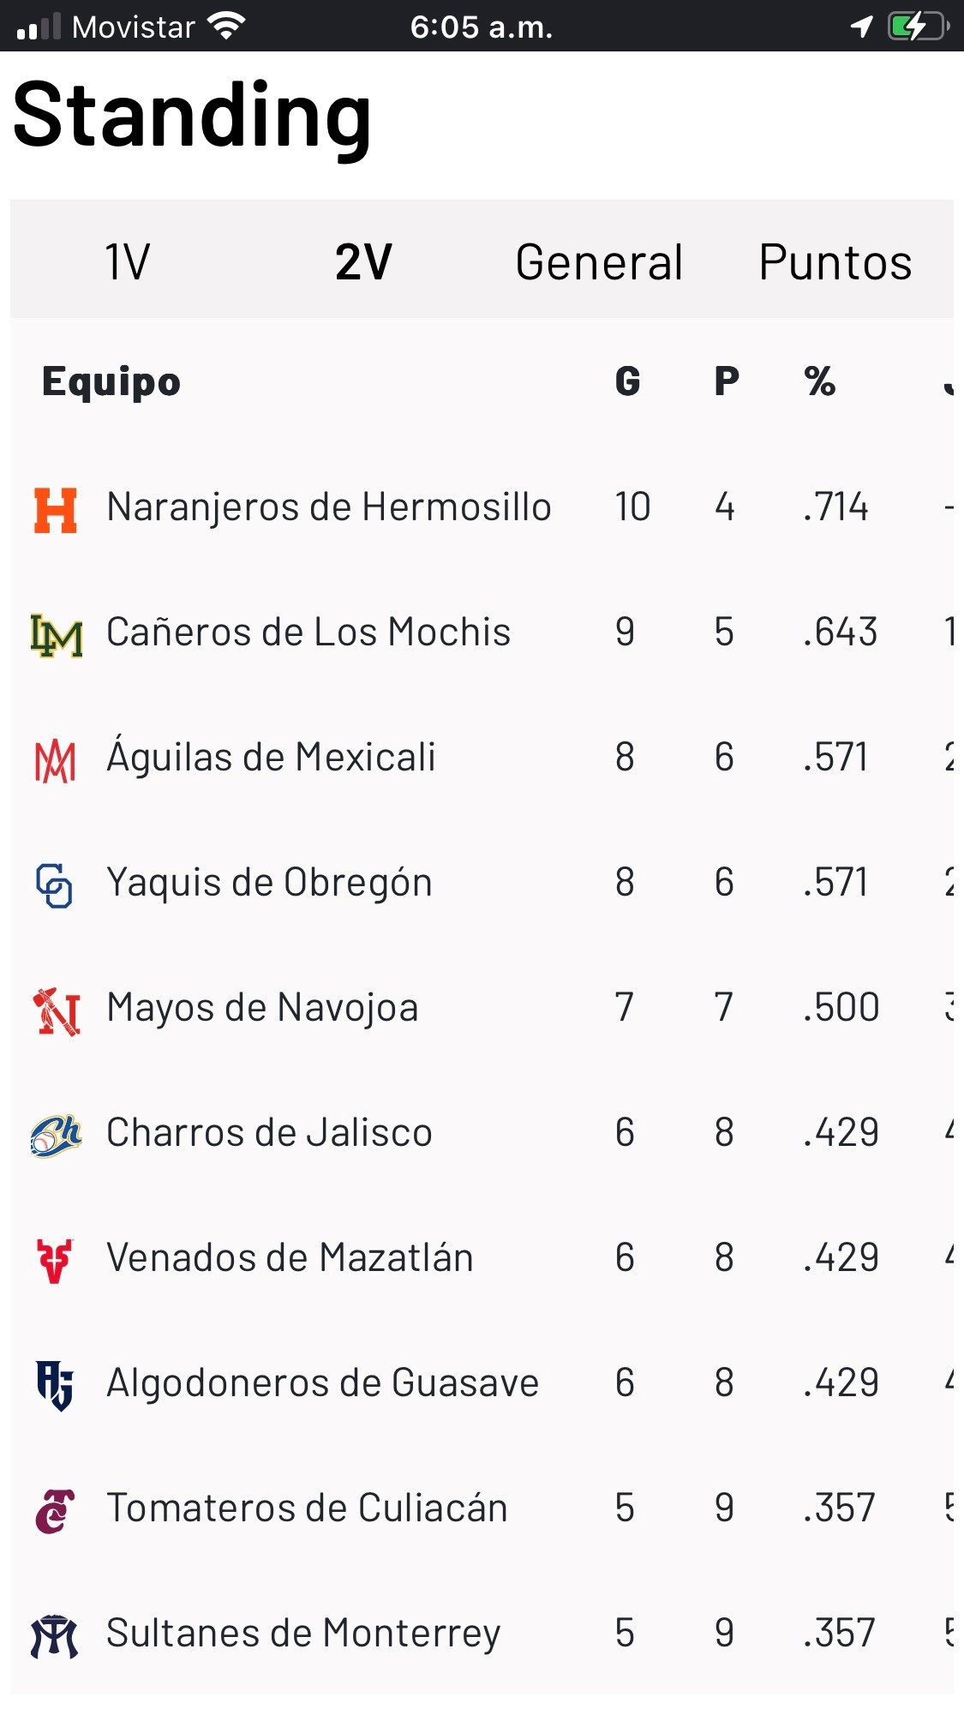Open the Sultanes de Monterrey team name
The height and width of the screenshot is (1715, 964).
click(x=303, y=1633)
